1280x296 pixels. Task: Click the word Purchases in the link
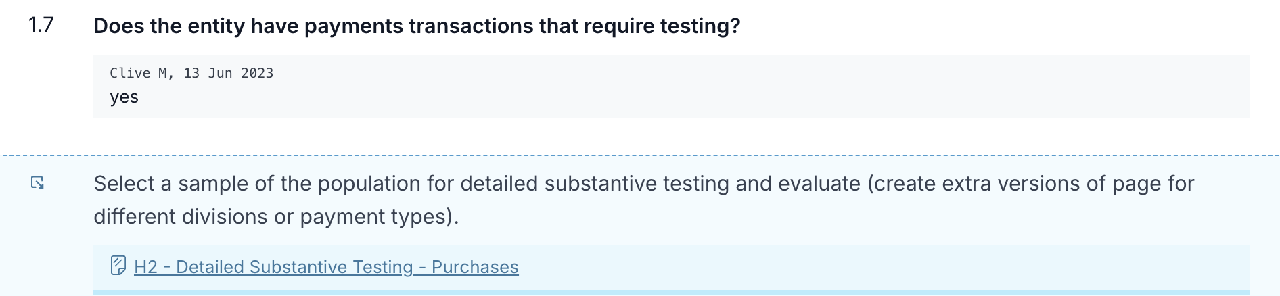pos(475,267)
